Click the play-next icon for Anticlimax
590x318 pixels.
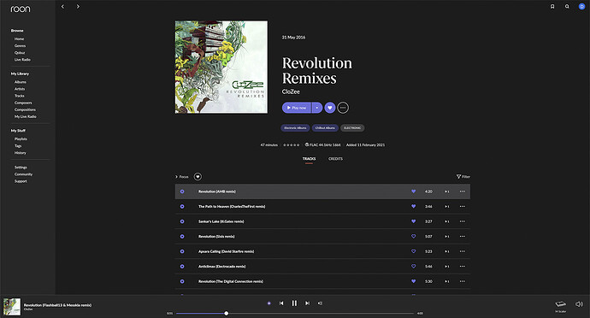click(x=447, y=266)
